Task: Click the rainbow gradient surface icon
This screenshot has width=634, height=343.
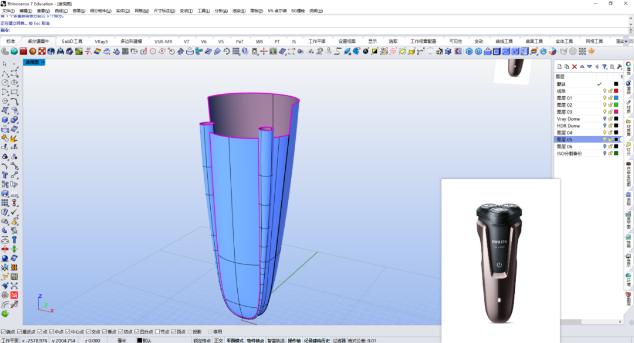Action: click(x=97, y=52)
